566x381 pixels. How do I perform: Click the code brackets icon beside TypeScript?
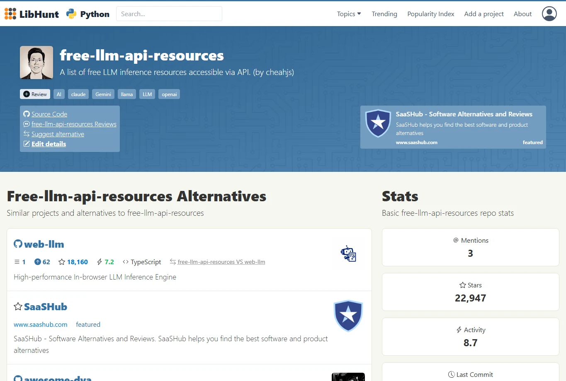[126, 262]
